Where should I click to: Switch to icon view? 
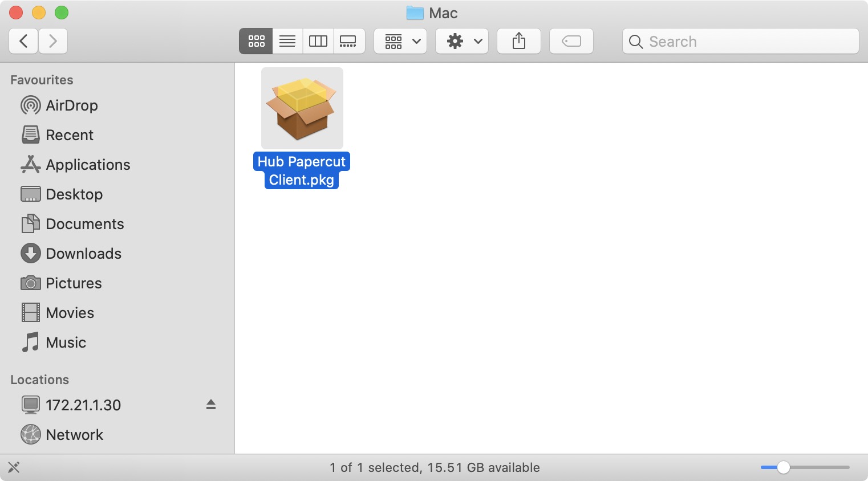pos(256,41)
